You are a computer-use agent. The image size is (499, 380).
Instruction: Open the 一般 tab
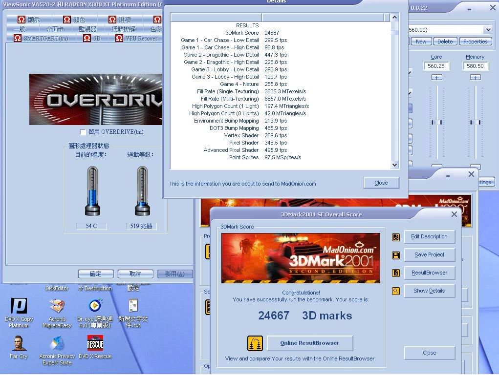click(20, 29)
